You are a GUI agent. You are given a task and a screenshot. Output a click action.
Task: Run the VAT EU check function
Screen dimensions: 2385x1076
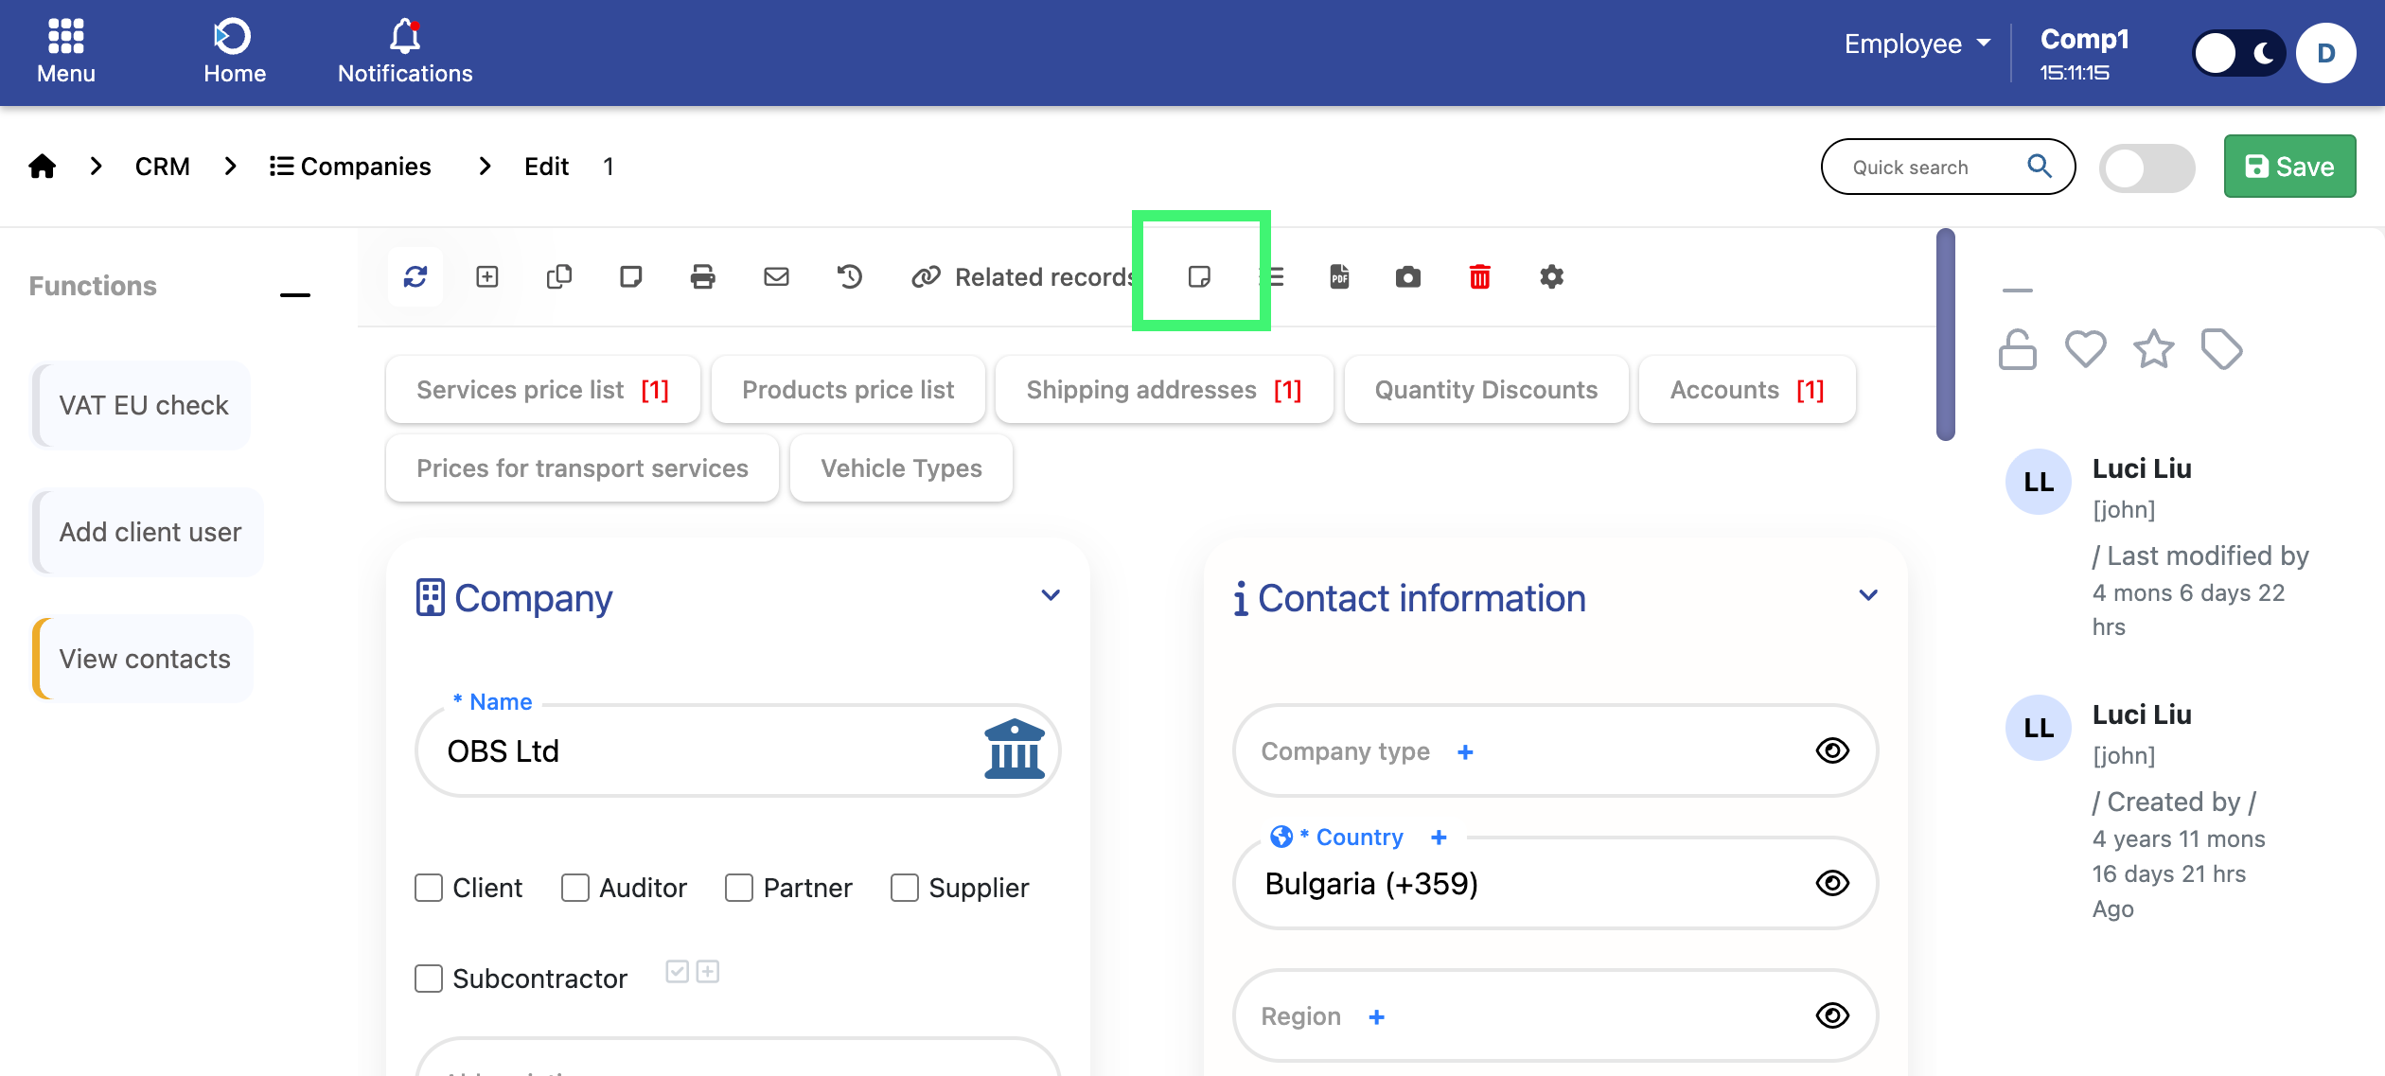click(x=143, y=405)
